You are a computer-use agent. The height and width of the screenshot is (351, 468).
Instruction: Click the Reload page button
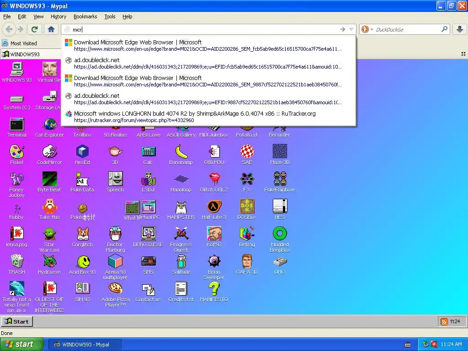(x=35, y=29)
